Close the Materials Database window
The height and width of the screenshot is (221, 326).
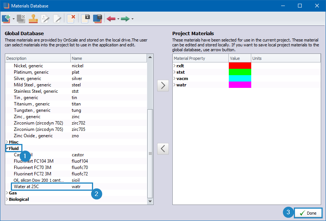[x=317, y=6]
